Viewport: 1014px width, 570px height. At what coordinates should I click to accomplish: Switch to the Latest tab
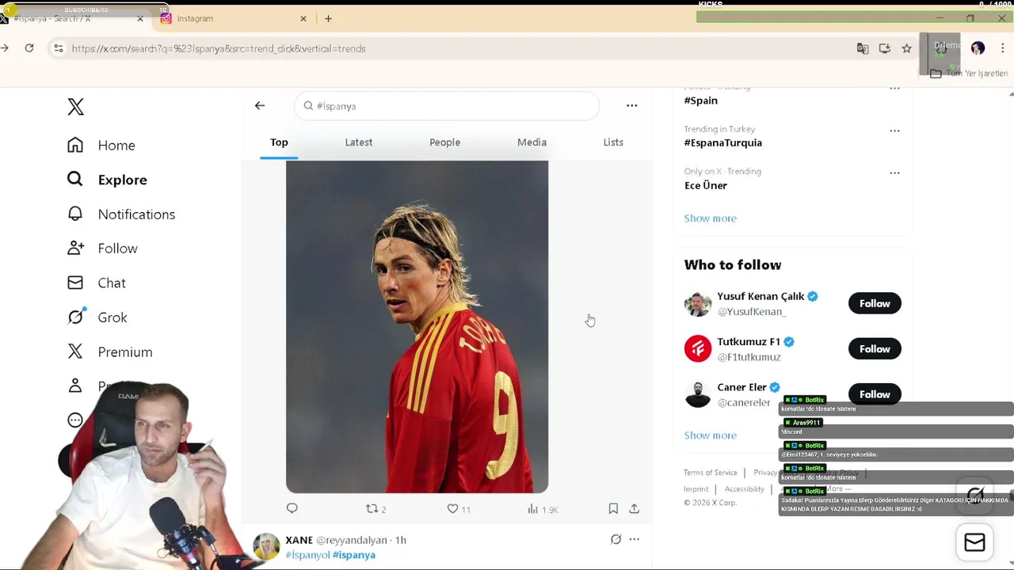coord(359,142)
